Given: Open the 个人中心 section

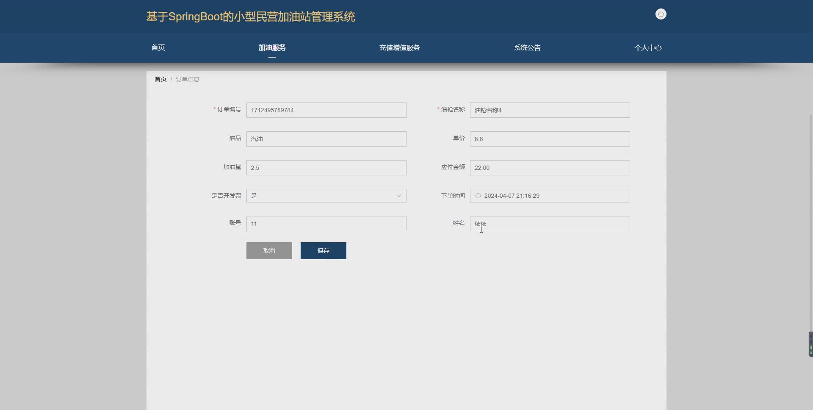Looking at the screenshot, I should (648, 47).
